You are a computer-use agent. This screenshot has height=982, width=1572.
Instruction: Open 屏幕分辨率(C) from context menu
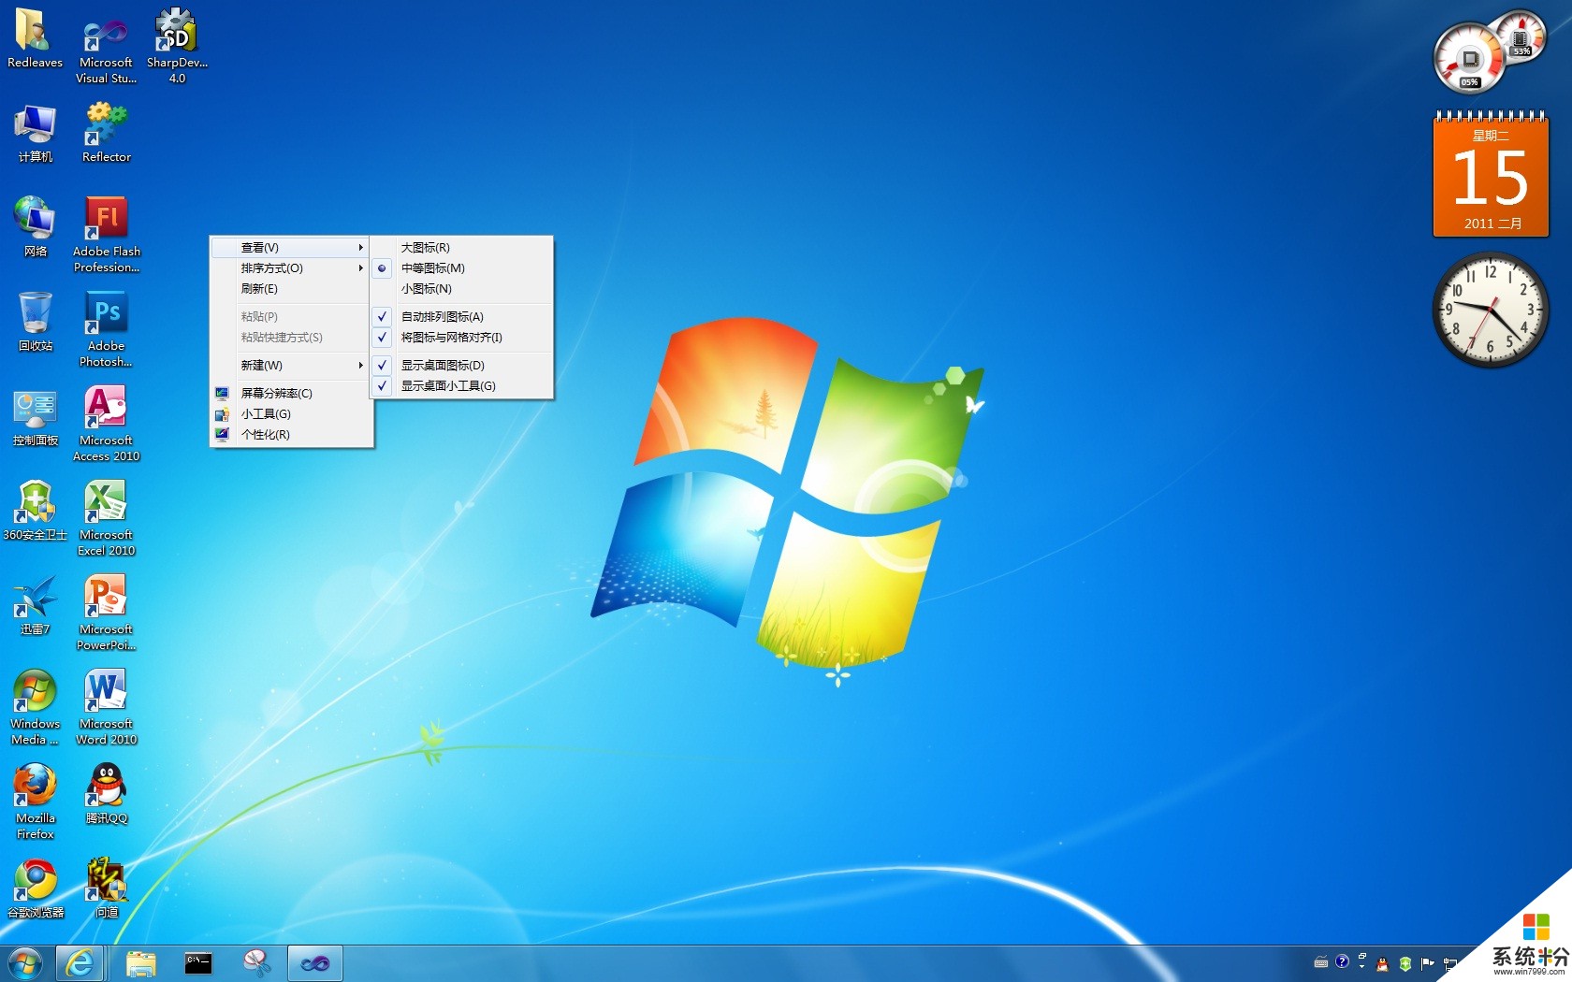click(x=290, y=394)
